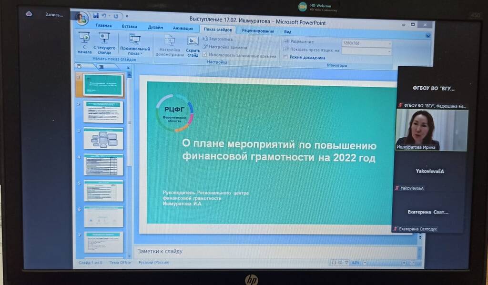Click fit slide to window icon
Screen dimensions: 488x285
(412, 263)
